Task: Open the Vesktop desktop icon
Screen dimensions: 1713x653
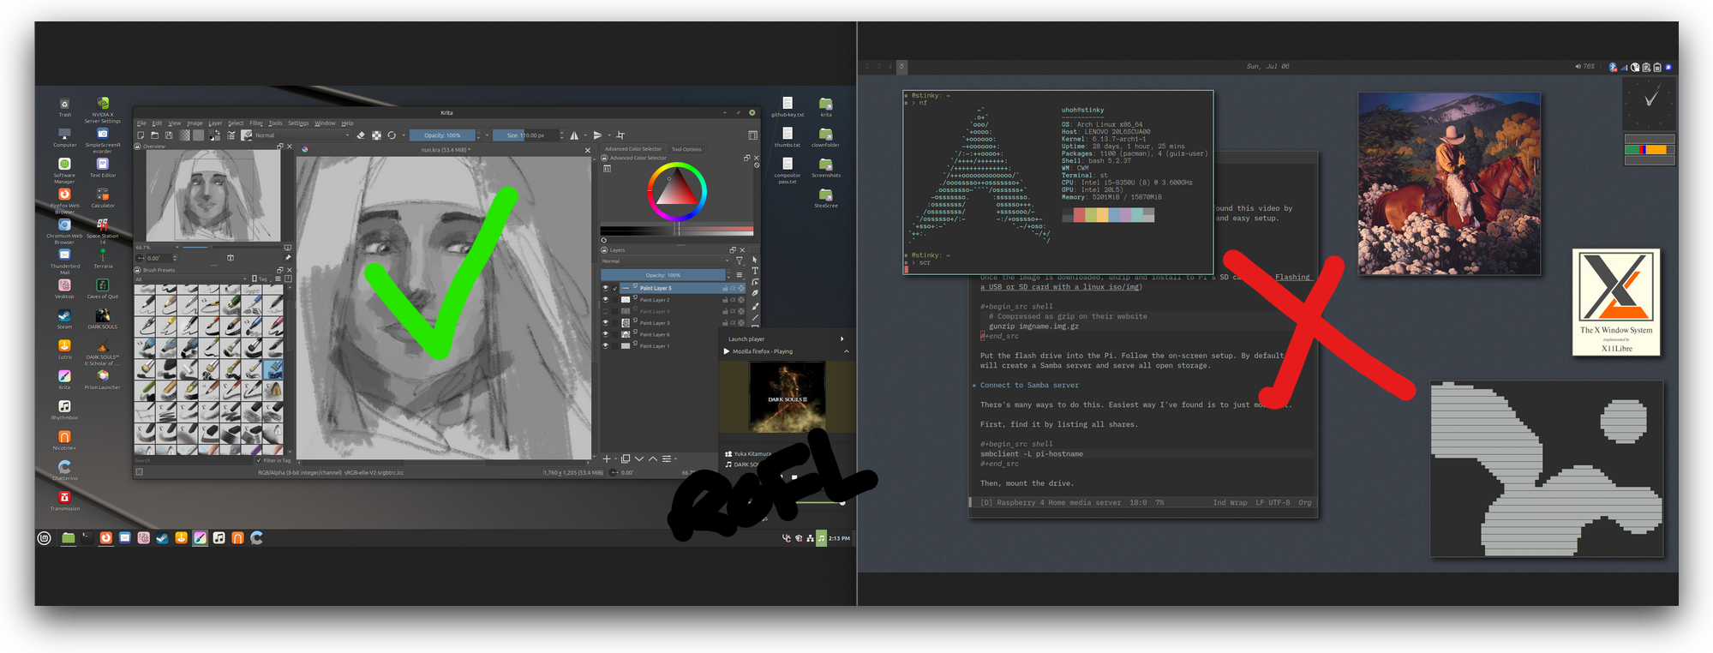Action: (65, 287)
